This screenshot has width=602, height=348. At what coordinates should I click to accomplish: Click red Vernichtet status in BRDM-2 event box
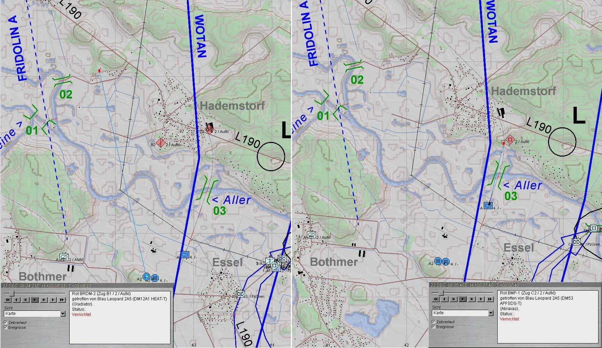(81, 315)
